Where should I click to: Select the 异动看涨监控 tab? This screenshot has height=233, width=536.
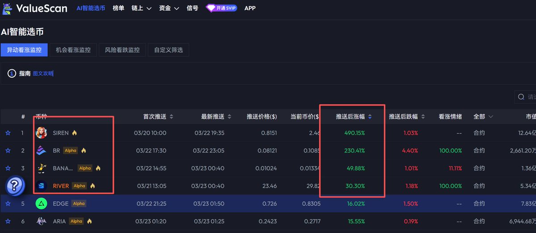(x=24, y=50)
